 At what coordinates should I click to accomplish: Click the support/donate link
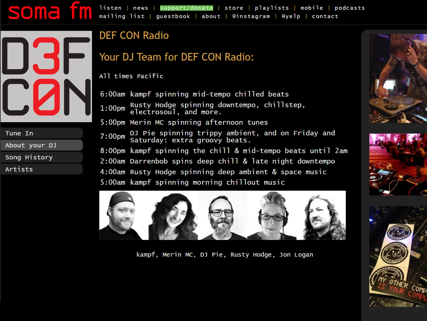coord(186,8)
